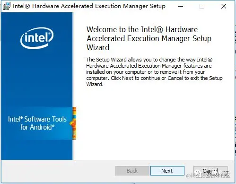Close the Setup window with the X
This screenshot has width=236, height=184.
coord(224,6)
